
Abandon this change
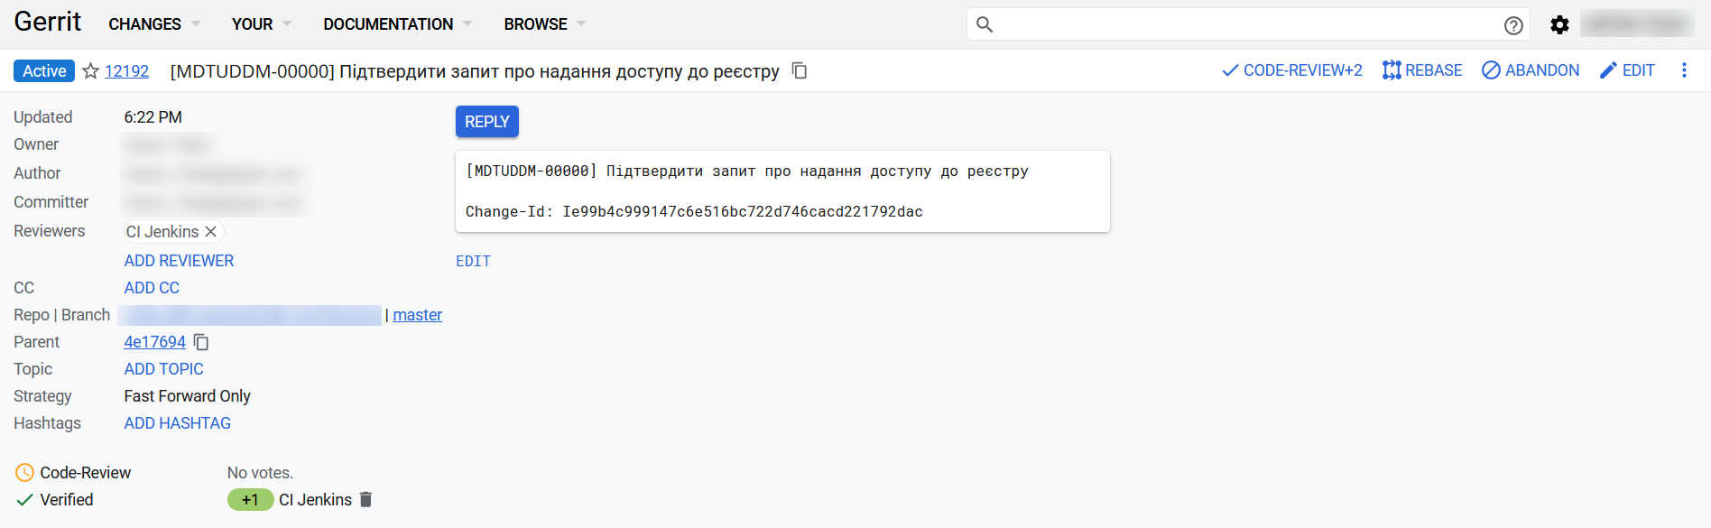click(1531, 70)
